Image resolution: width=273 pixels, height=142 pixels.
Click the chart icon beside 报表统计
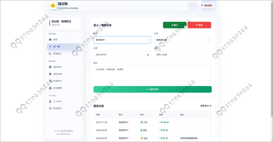[50, 54]
